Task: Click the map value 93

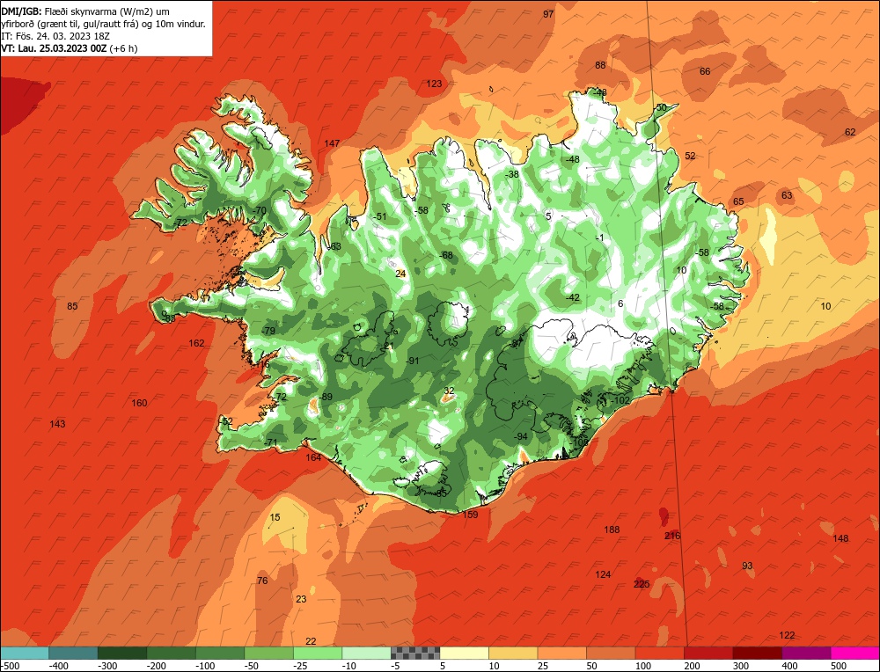Action: [x=747, y=566]
